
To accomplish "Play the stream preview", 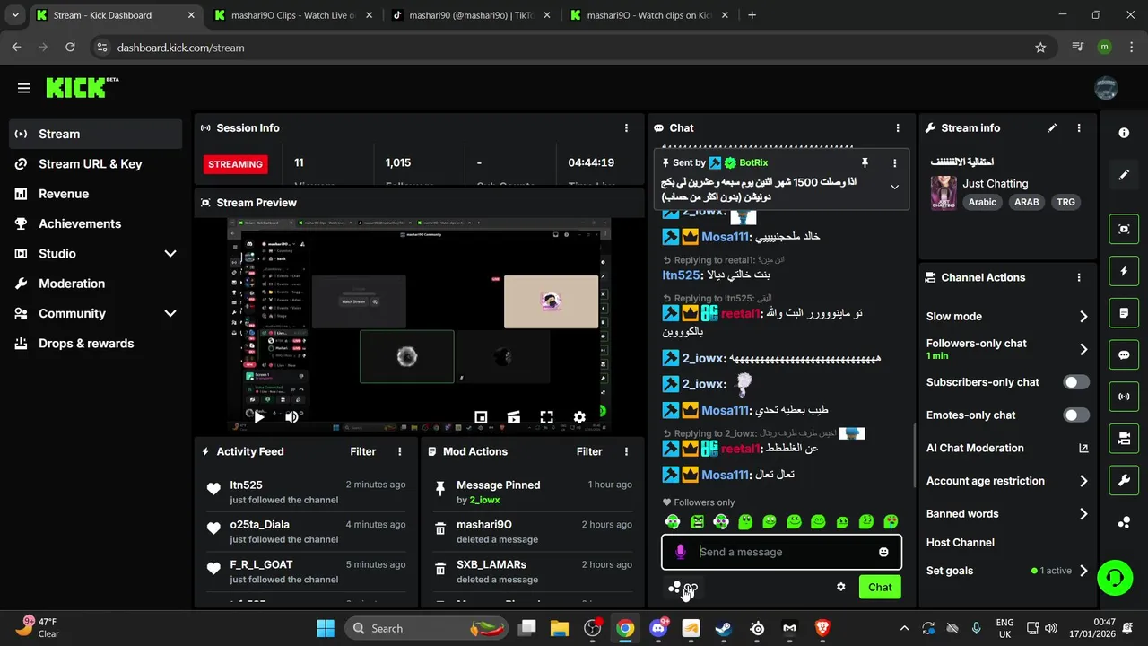I will (x=259, y=417).
